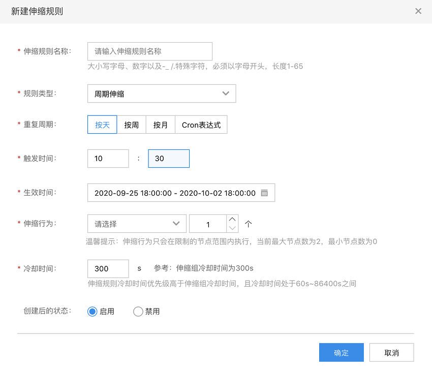This screenshot has height=371, width=432.
Task: Click the node count number field
Action: (x=207, y=224)
